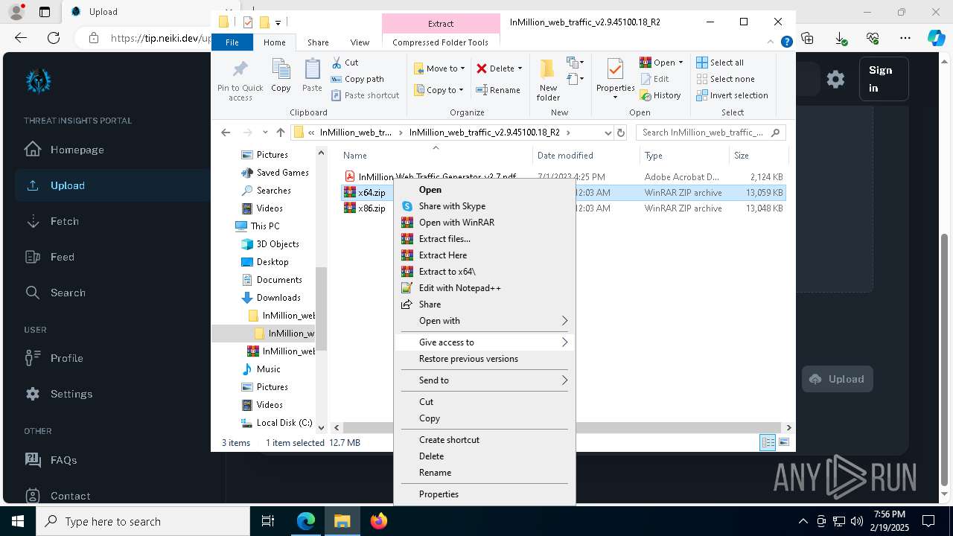Click the Rename button in Organize group

(x=498, y=90)
